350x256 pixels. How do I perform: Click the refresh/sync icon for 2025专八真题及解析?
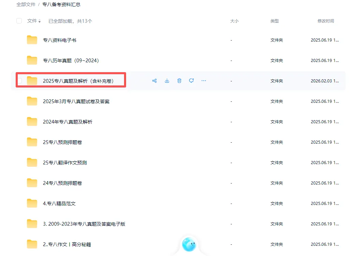191,81
